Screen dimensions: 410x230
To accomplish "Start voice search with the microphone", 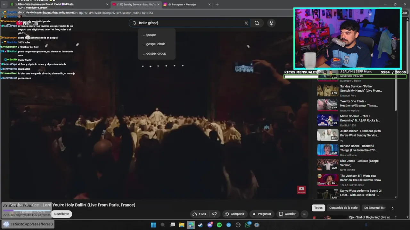I will pyautogui.click(x=271, y=23).
